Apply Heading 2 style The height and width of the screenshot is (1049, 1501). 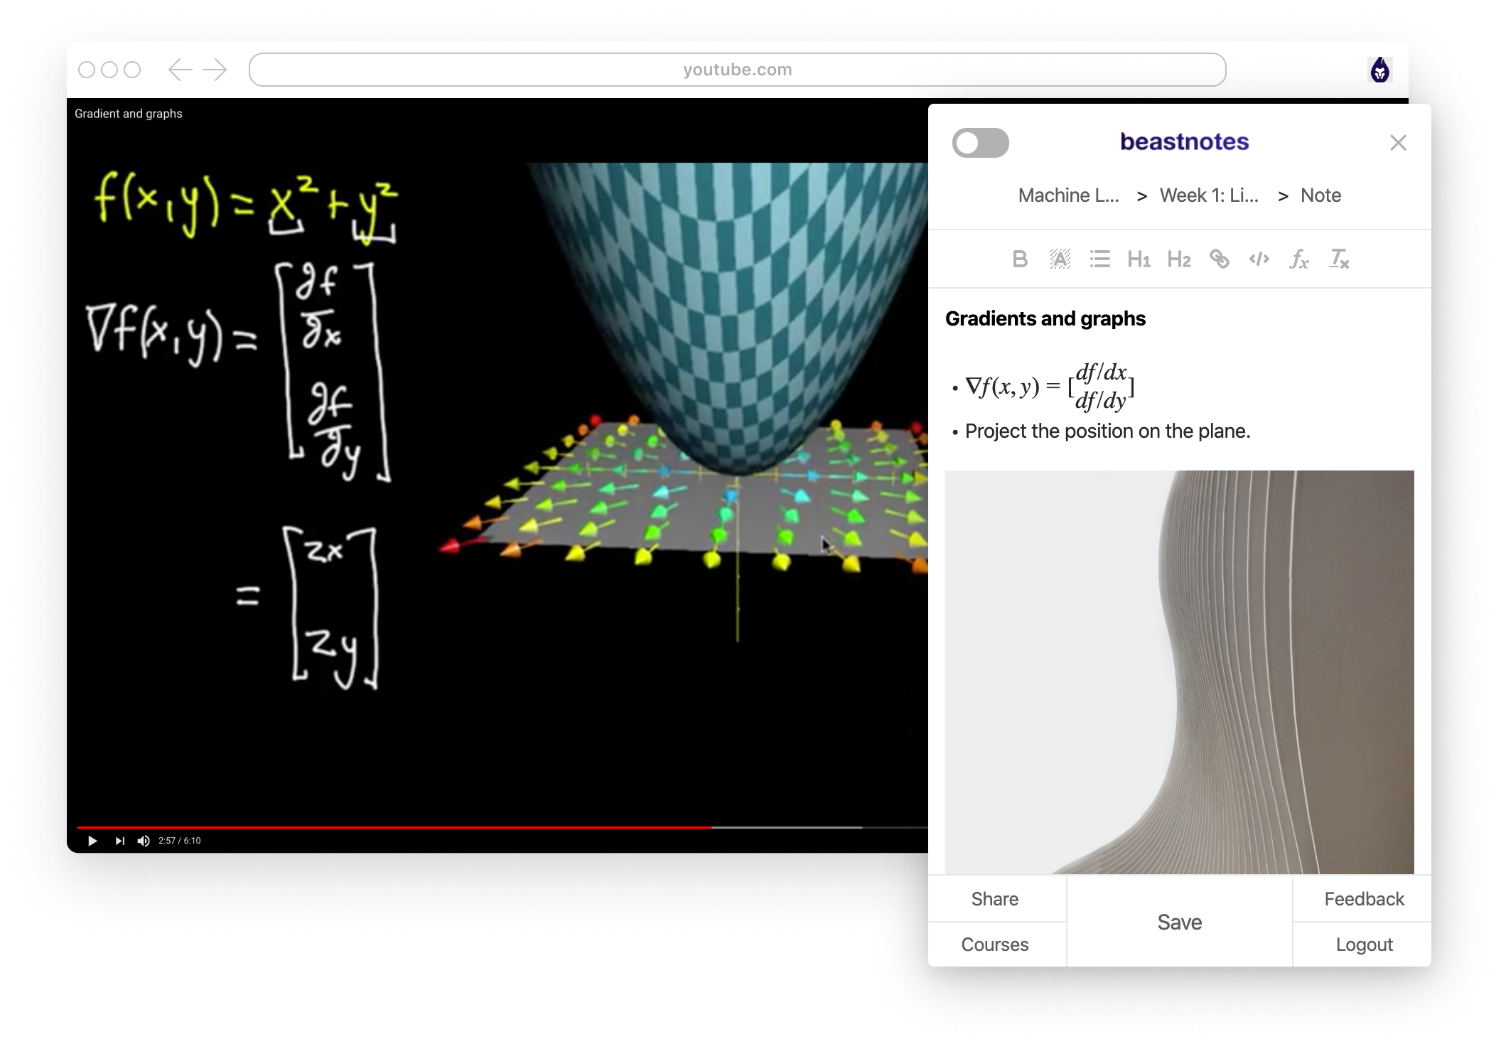click(1178, 259)
